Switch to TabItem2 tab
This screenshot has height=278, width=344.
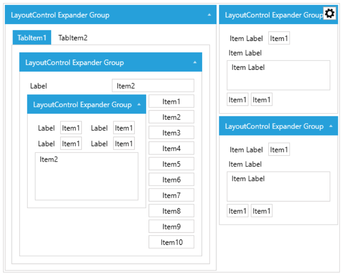tap(73, 38)
